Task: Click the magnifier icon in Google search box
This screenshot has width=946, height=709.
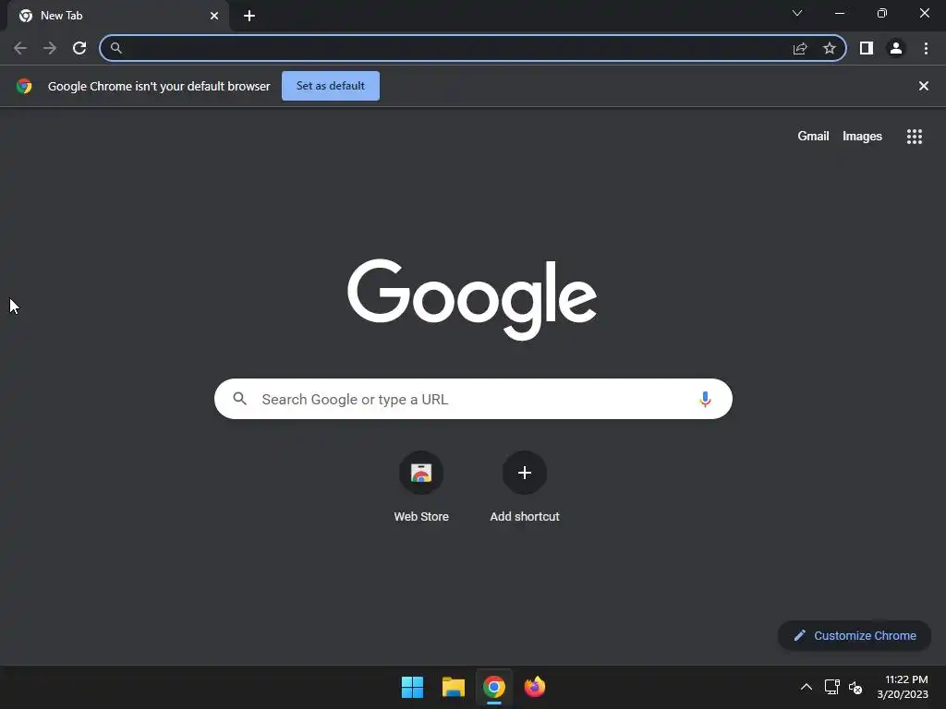Action: pos(239,399)
